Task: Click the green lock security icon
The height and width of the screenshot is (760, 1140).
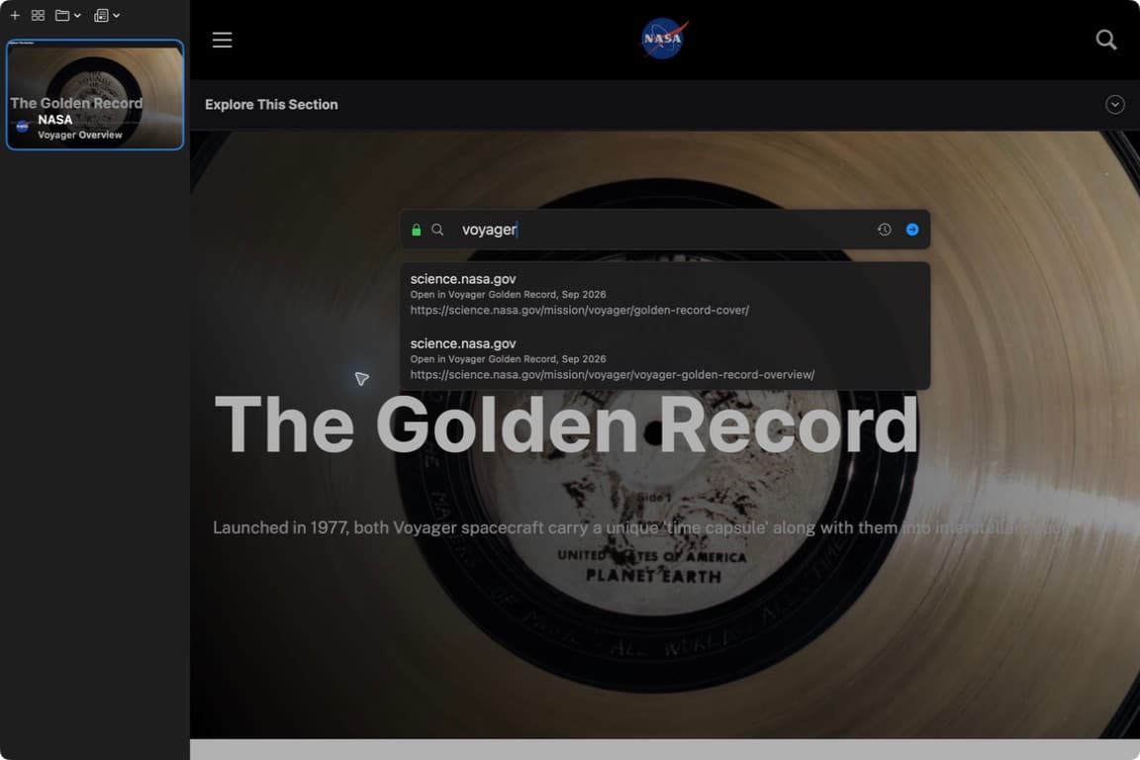Action: pyautogui.click(x=416, y=230)
